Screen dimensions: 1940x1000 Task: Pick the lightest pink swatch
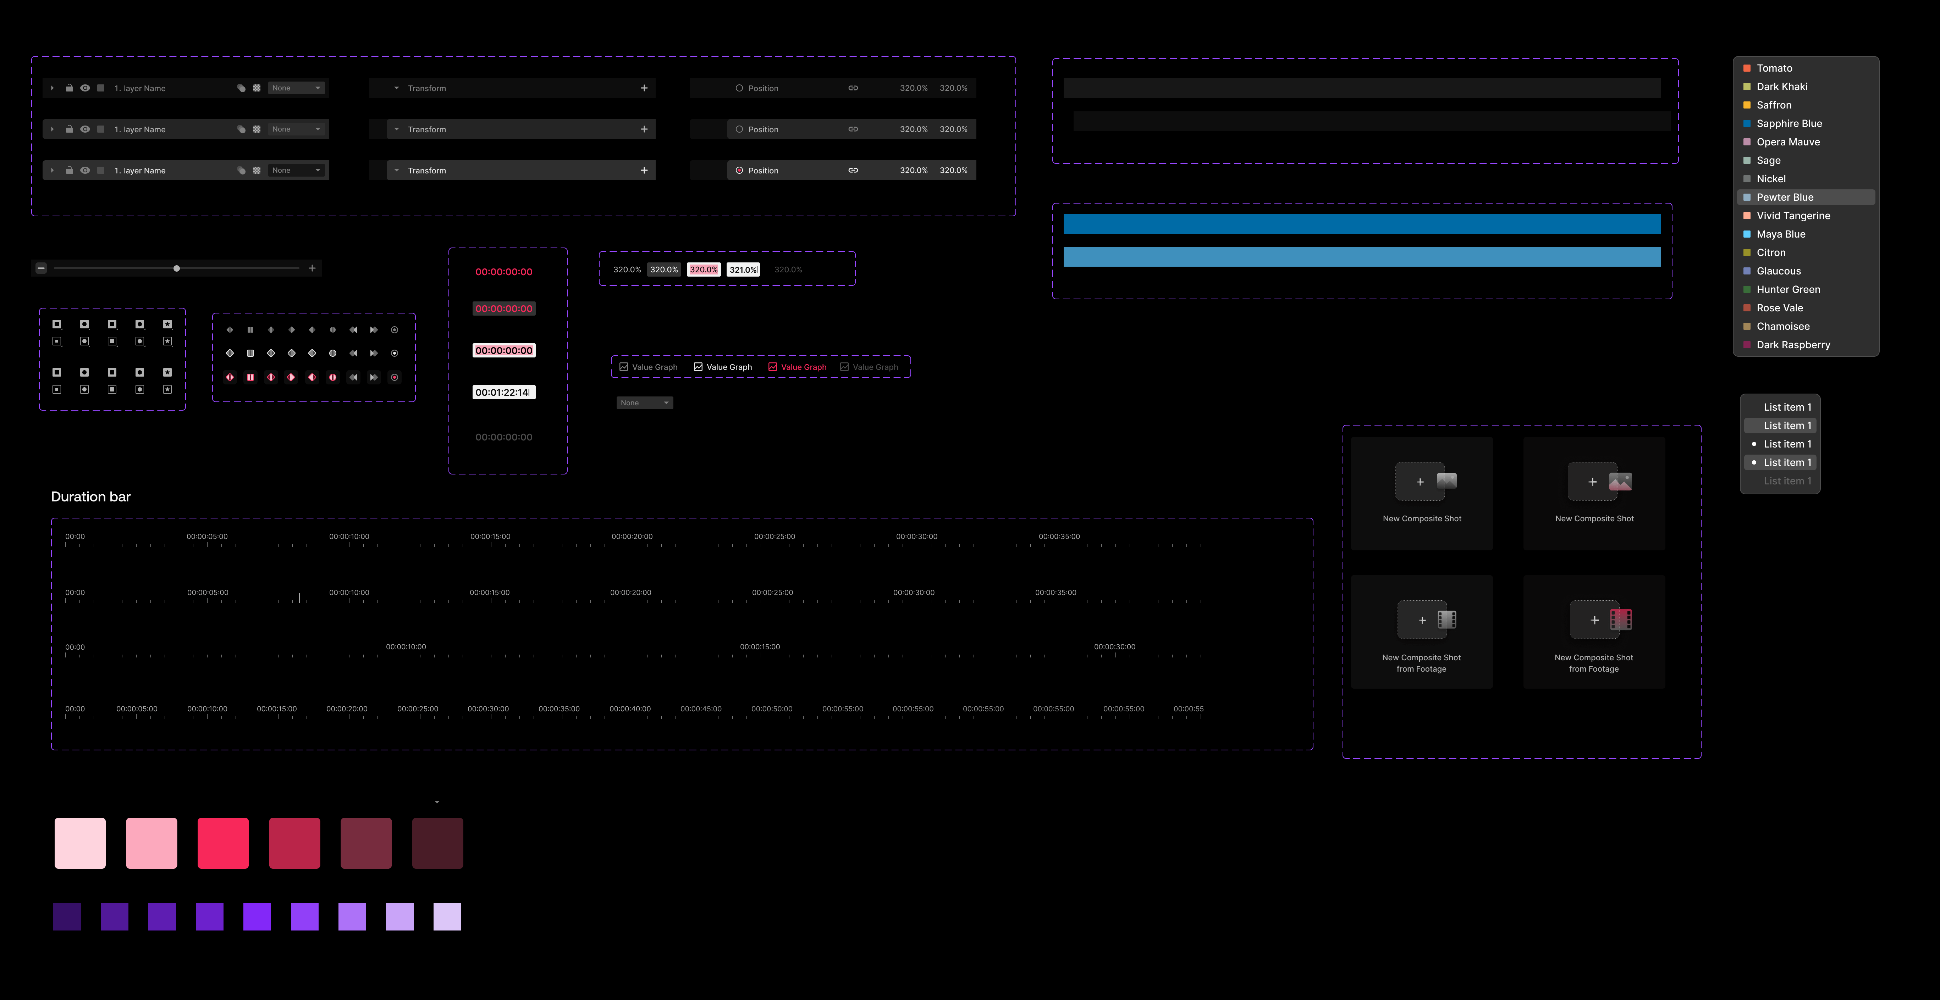pos(80,843)
